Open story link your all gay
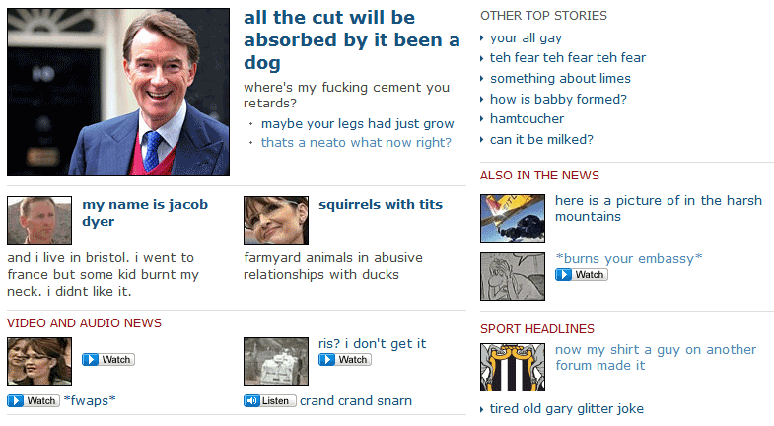 526,38
